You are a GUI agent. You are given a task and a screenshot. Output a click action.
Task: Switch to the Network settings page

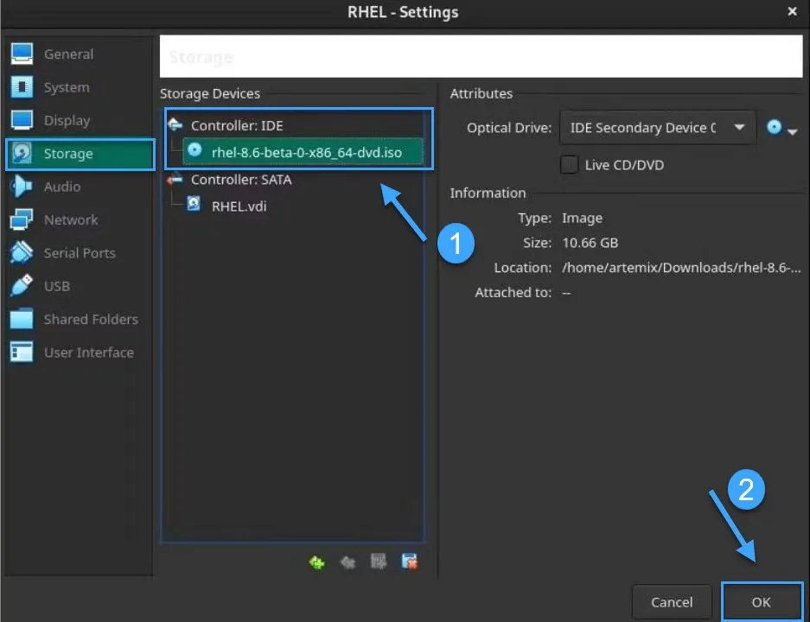pyautogui.click(x=68, y=219)
